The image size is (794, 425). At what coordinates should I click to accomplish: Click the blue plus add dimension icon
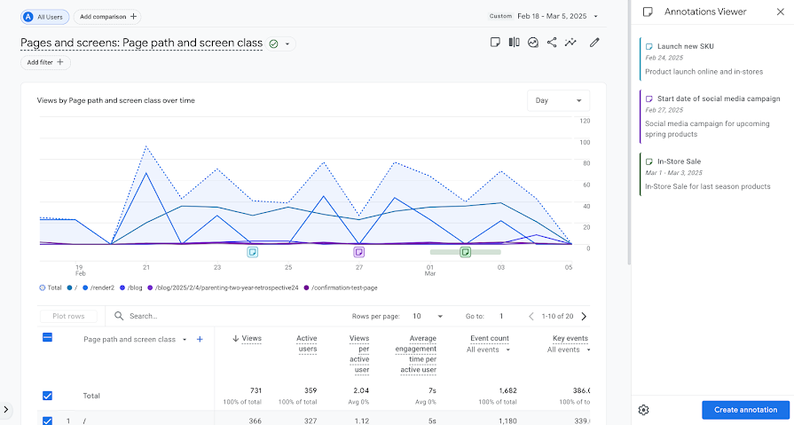click(x=200, y=340)
